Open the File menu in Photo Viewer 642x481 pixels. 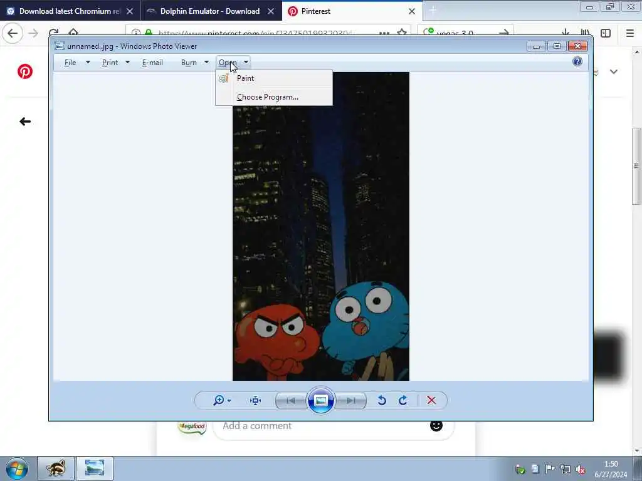coord(70,63)
